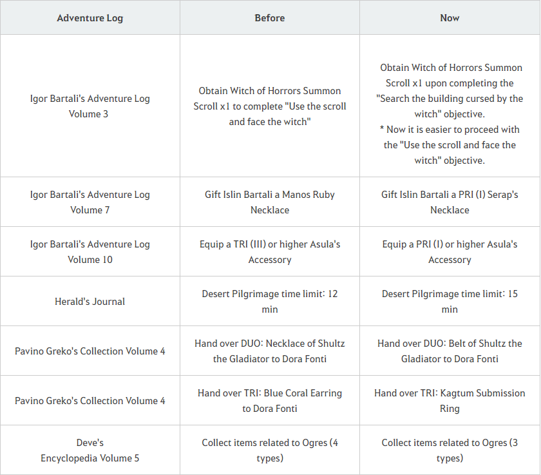Click the Deve's Encyclopedia Volume 5 cell

(90, 451)
